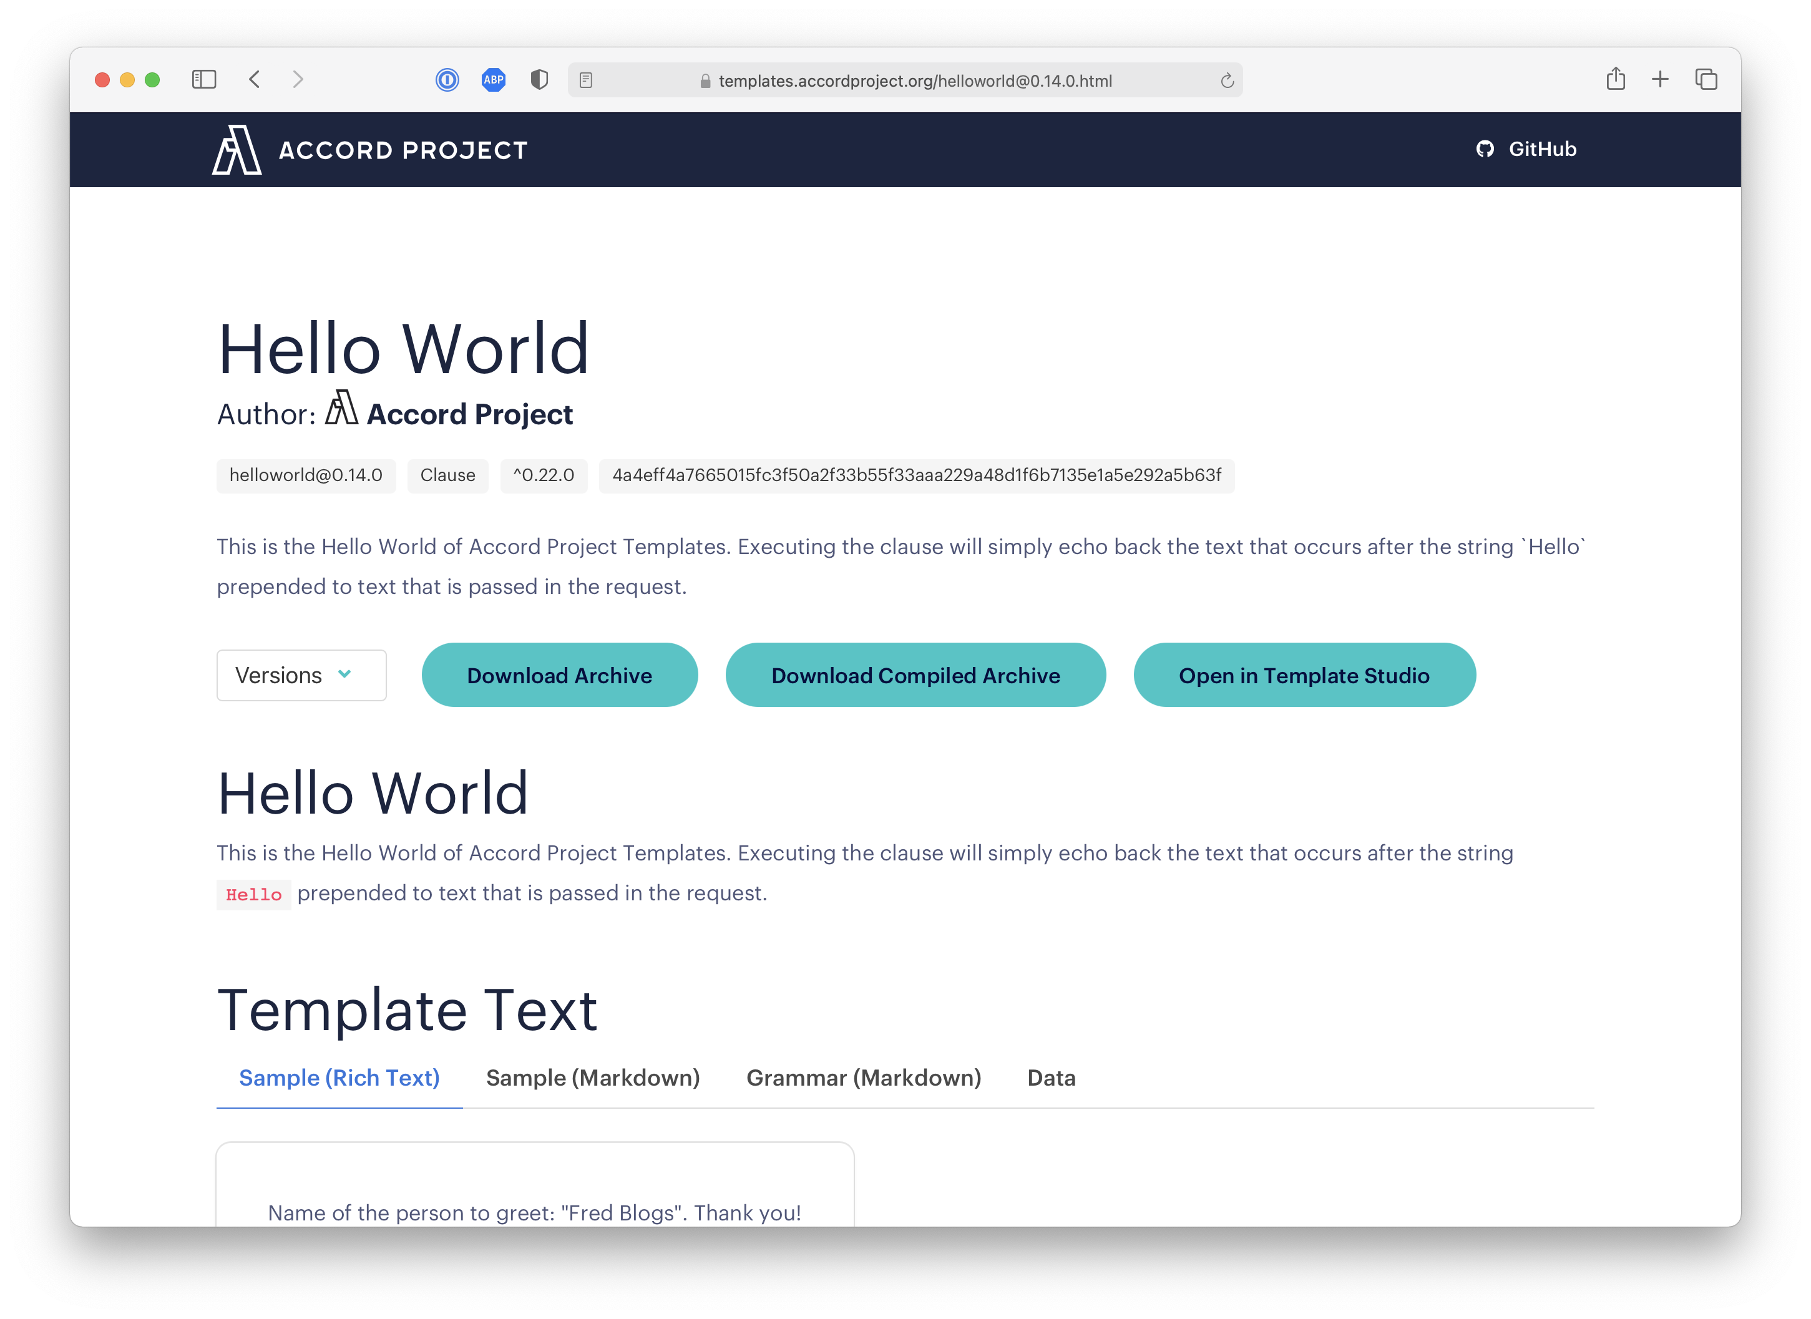This screenshot has width=1811, height=1319.
Task: Show the tab overview icon
Action: click(x=1706, y=79)
